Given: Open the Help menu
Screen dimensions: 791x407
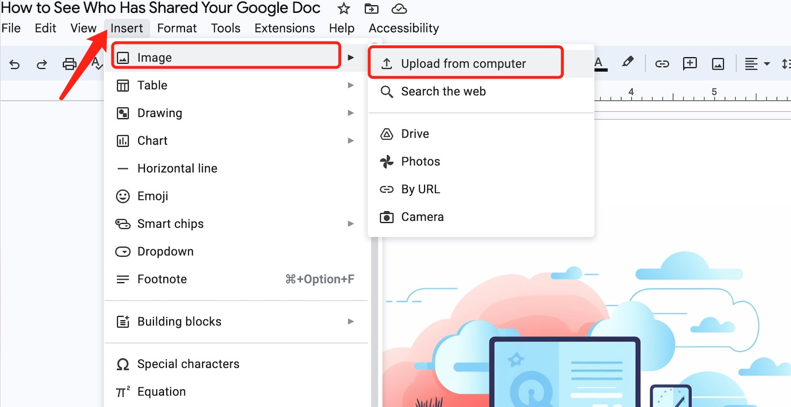Looking at the screenshot, I should pos(342,28).
